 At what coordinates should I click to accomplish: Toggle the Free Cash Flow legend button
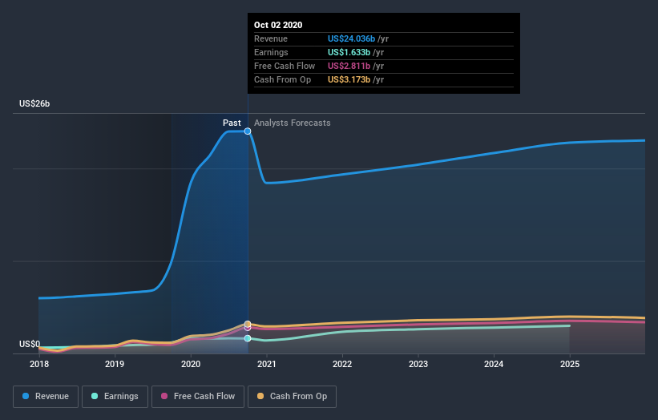(x=198, y=397)
